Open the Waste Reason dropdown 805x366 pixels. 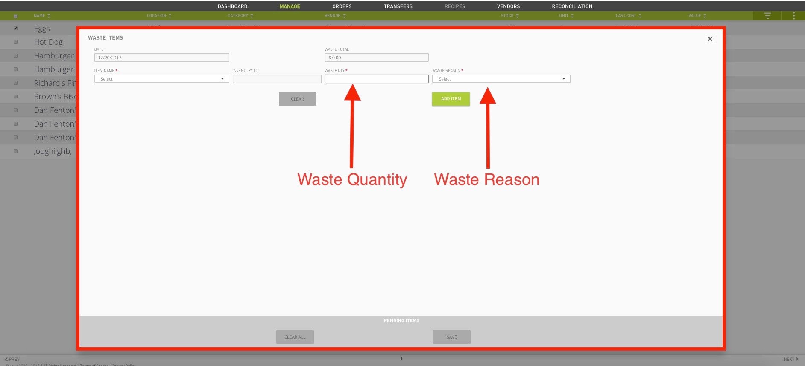tap(501, 79)
